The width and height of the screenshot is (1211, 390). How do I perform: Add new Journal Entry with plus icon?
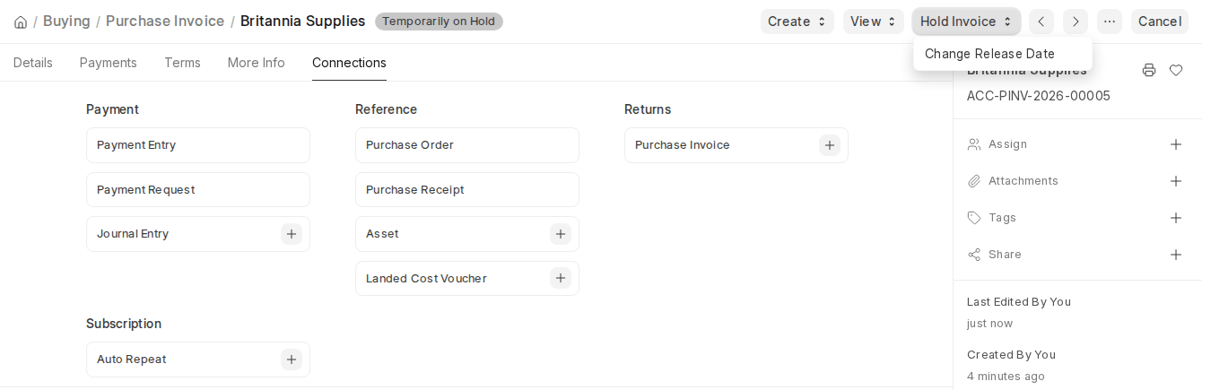click(x=292, y=234)
